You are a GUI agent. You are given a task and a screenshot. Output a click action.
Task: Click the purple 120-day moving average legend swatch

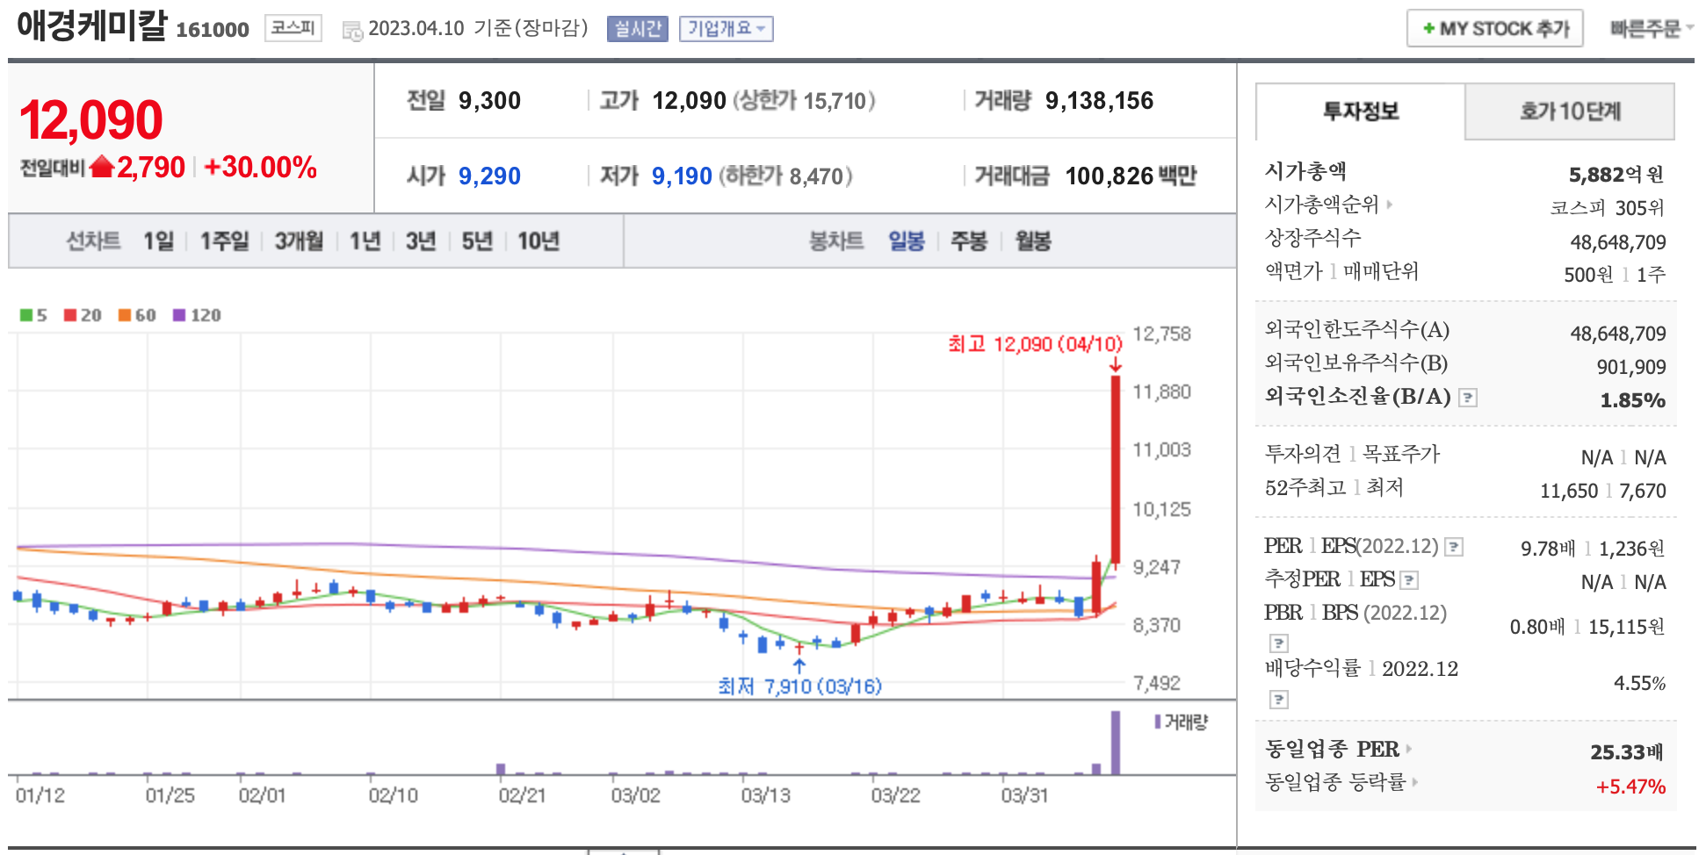[x=179, y=315]
